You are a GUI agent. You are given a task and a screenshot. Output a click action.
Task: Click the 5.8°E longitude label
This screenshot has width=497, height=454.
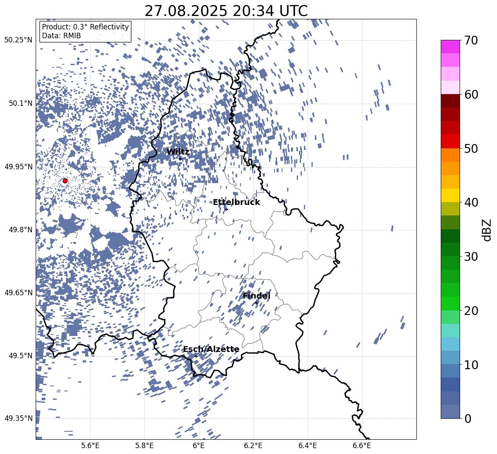point(144,446)
